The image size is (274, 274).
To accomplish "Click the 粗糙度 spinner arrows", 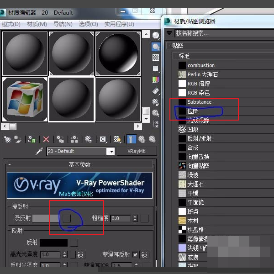I will (x=135, y=218).
